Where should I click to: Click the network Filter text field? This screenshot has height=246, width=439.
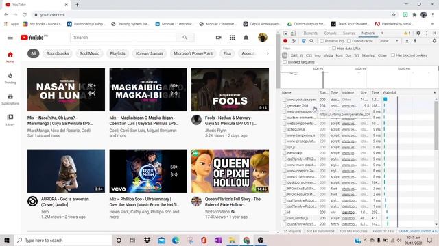[x=305, y=49]
